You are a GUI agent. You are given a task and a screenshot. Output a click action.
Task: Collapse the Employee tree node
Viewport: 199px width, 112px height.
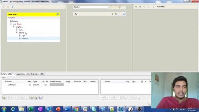pyautogui.click(x=14, y=27)
